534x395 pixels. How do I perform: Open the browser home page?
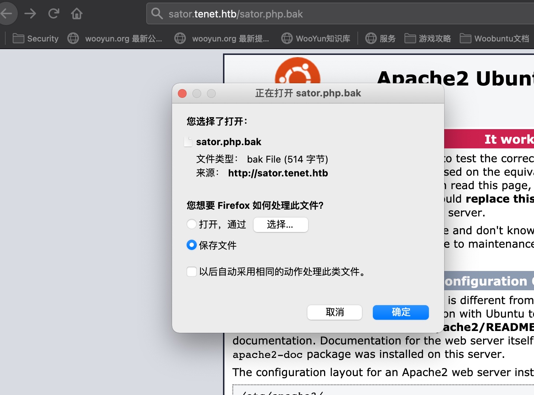tap(77, 13)
